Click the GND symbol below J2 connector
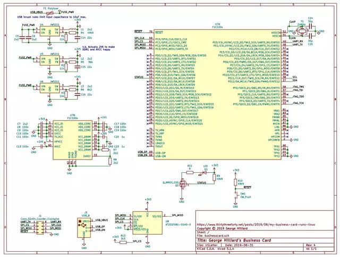 (84, 245)
